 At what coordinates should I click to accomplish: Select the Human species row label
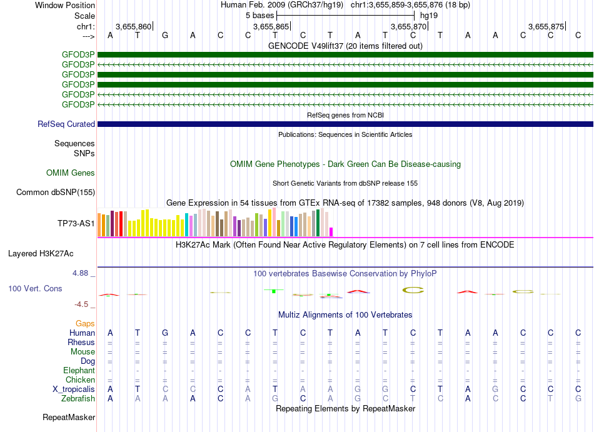pyautogui.click(x=82, y=333)
